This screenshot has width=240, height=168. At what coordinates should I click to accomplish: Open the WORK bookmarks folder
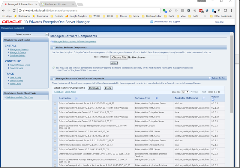click(x=95, y=16)
